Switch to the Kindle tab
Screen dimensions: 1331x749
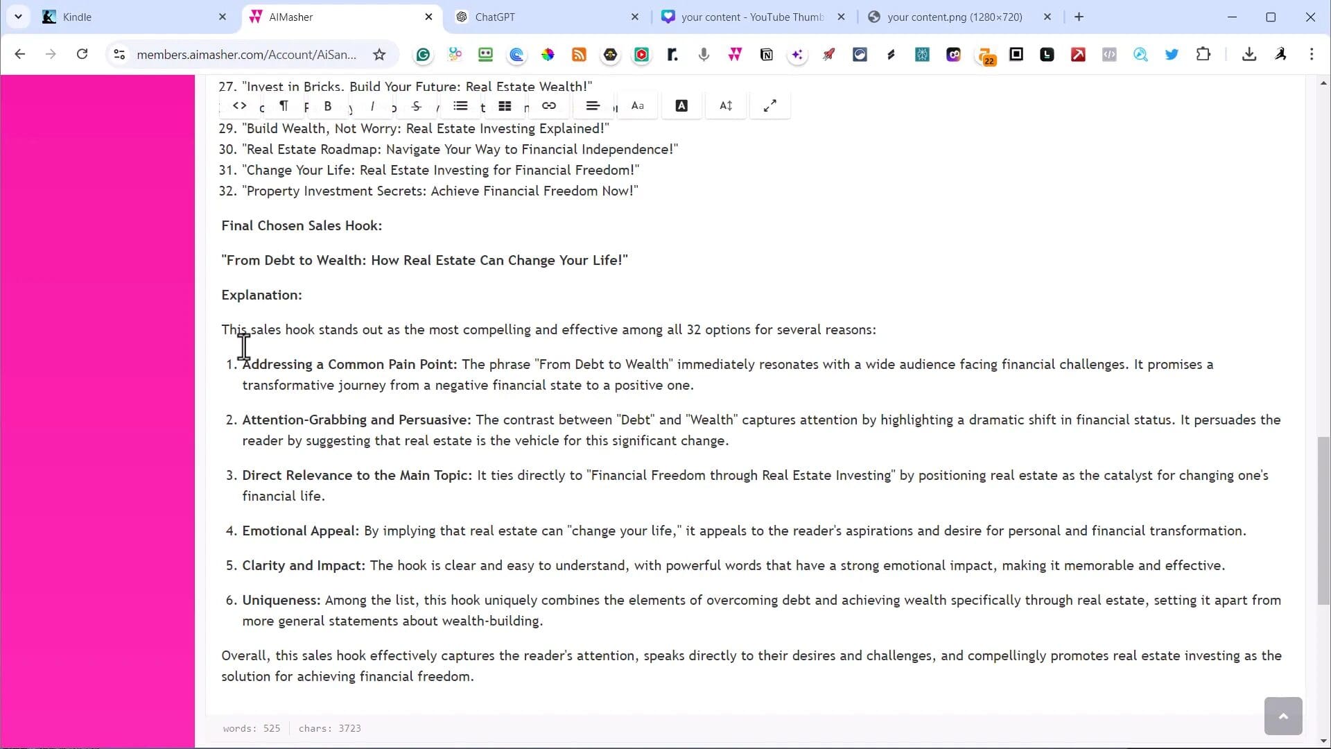tap(77, 17)
